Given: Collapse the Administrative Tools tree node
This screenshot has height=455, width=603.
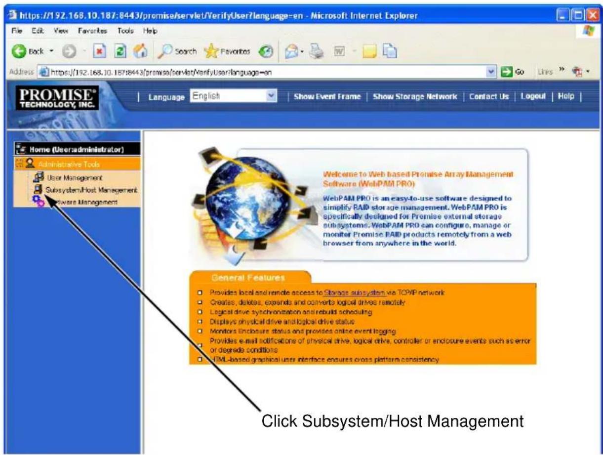Looking at the screenshot, I should [x=20, y=164].
